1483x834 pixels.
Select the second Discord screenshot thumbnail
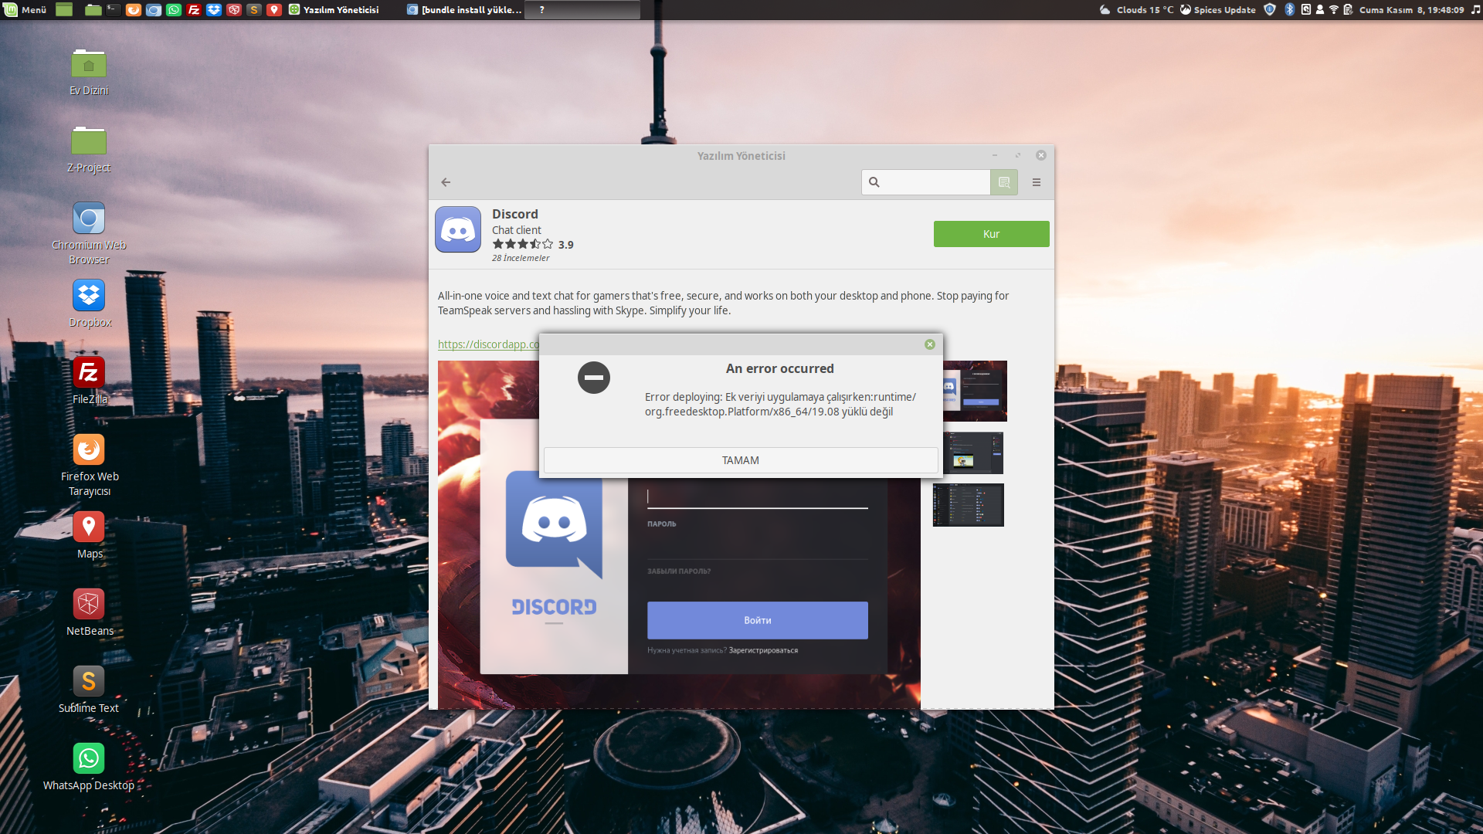pos(973,453)
